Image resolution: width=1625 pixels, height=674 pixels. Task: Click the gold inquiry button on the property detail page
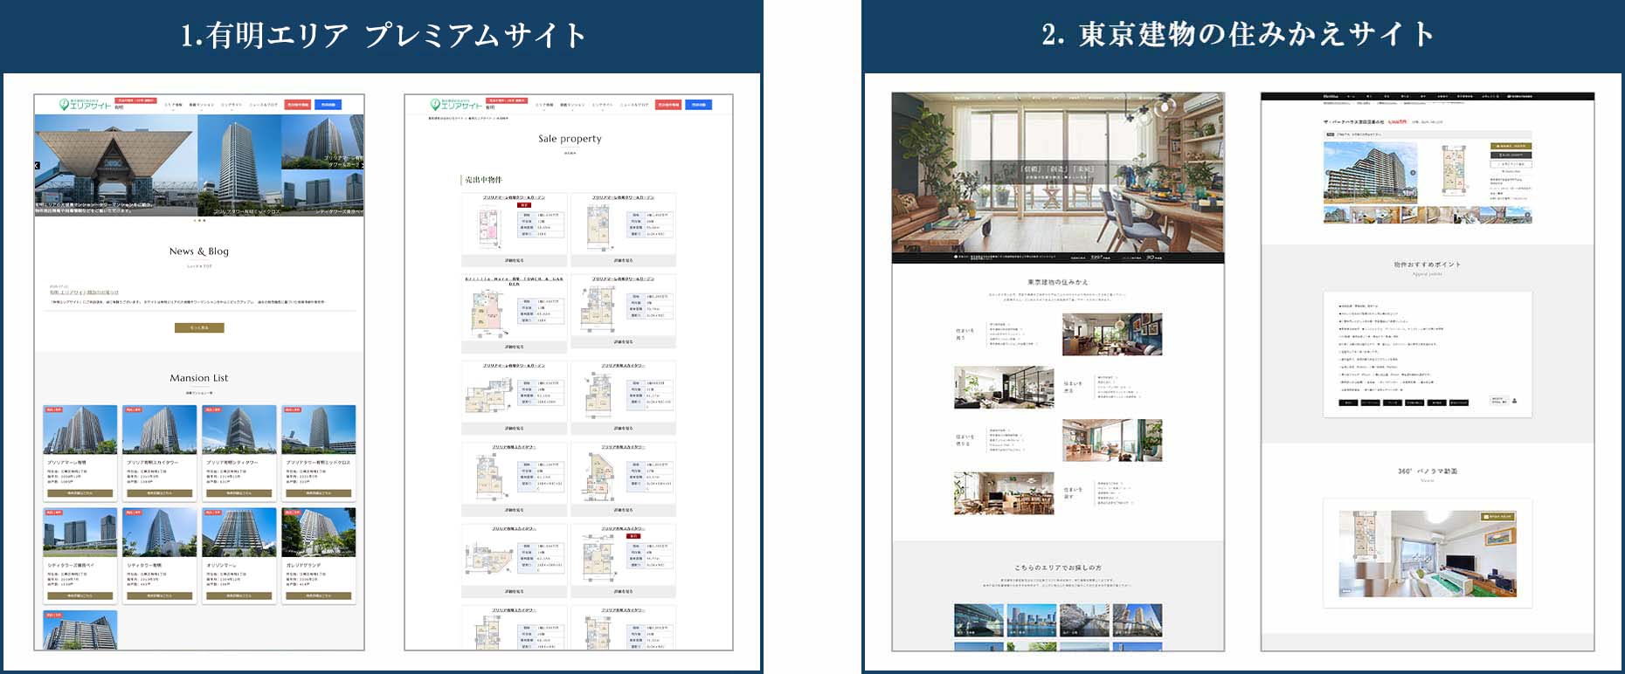click(1511, 147)
